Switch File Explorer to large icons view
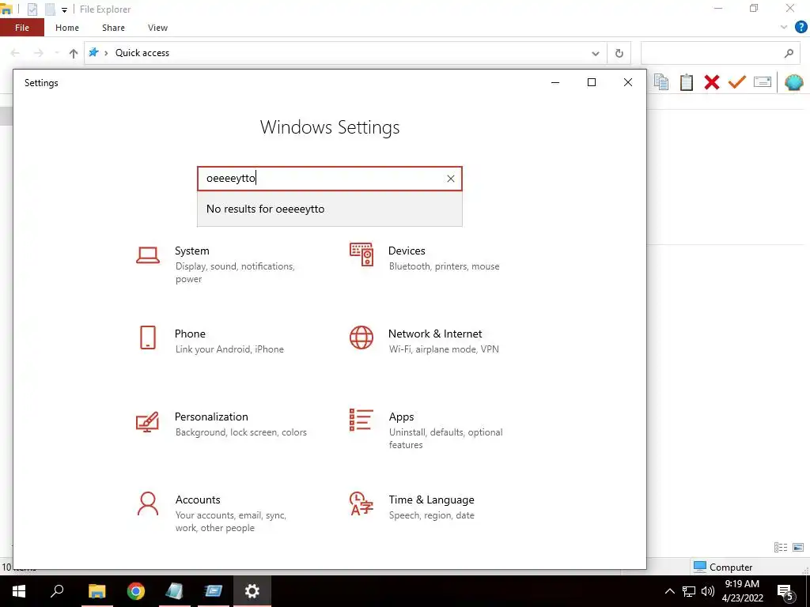This screenshot has width=810, height=607. click(798, 547)
